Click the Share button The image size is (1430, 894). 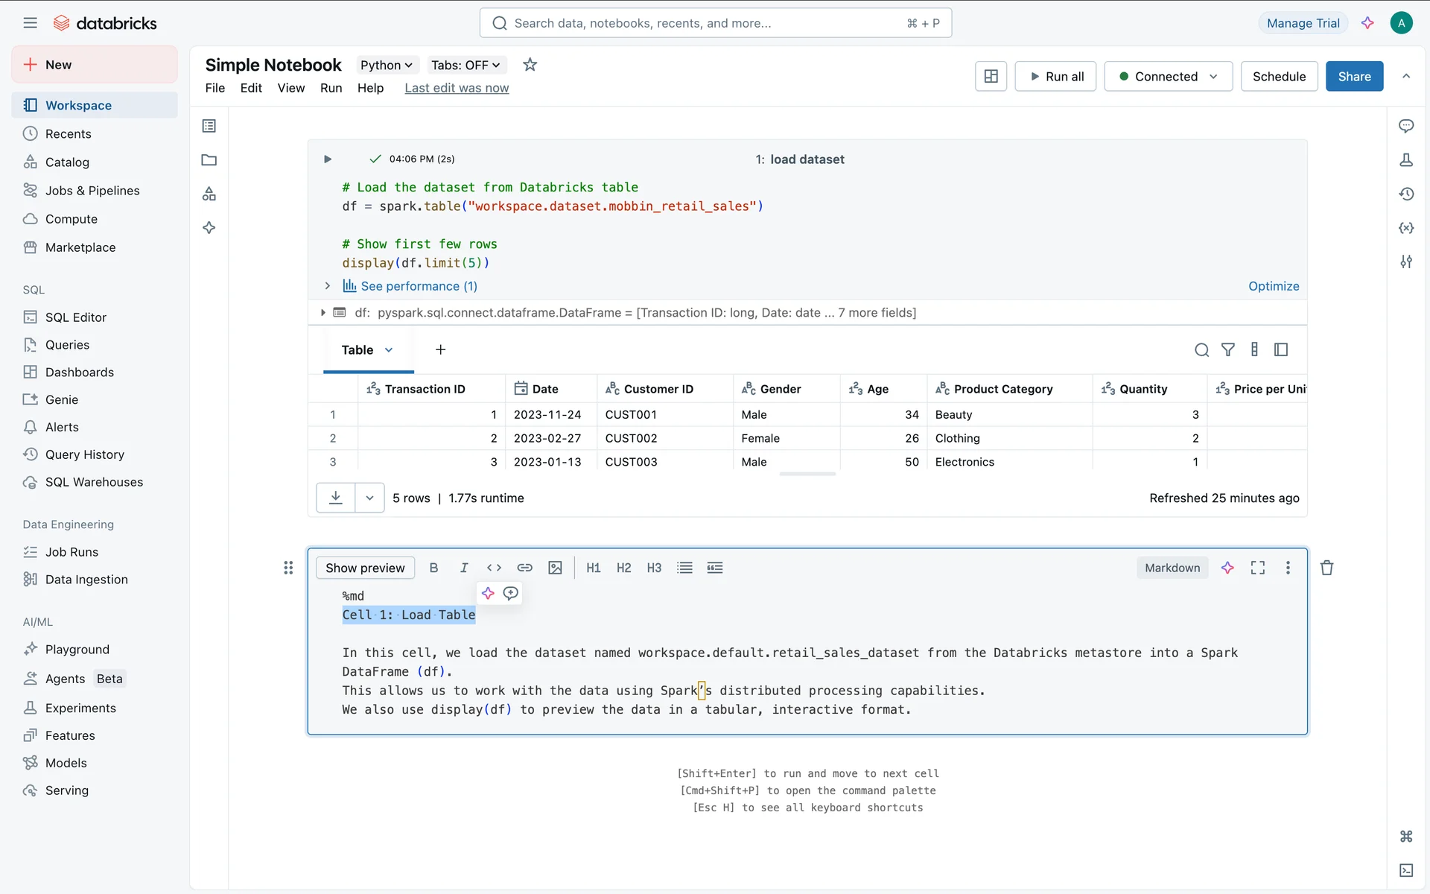pos(1353,76)
